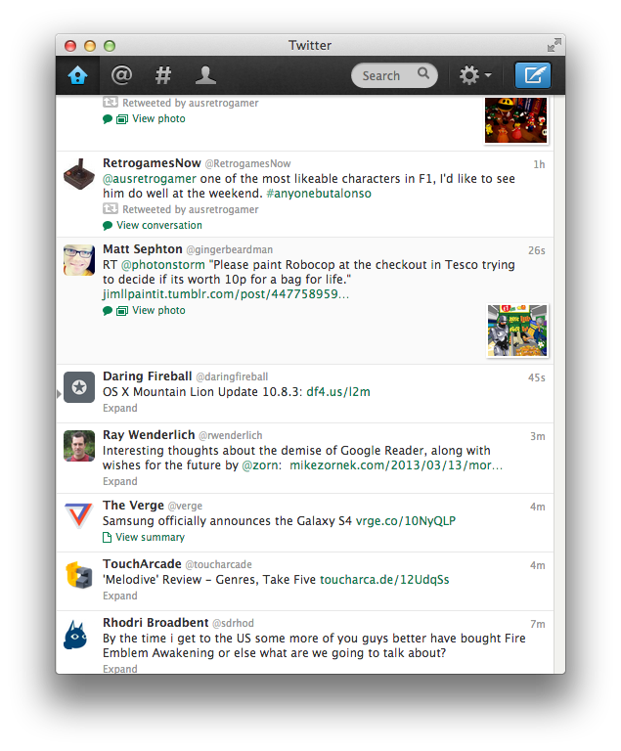
Task: Go to the profile Me tab
Action: tap(205, 75)
